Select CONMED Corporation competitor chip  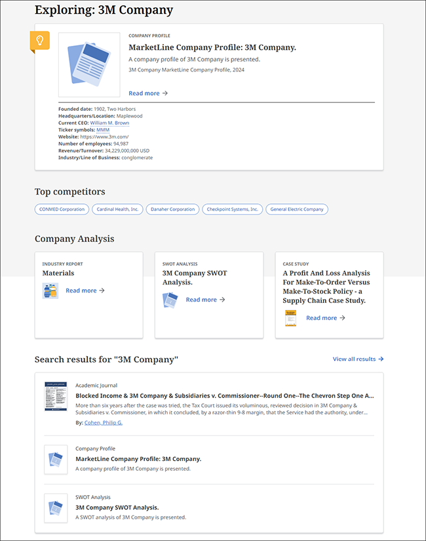[62, 209]
